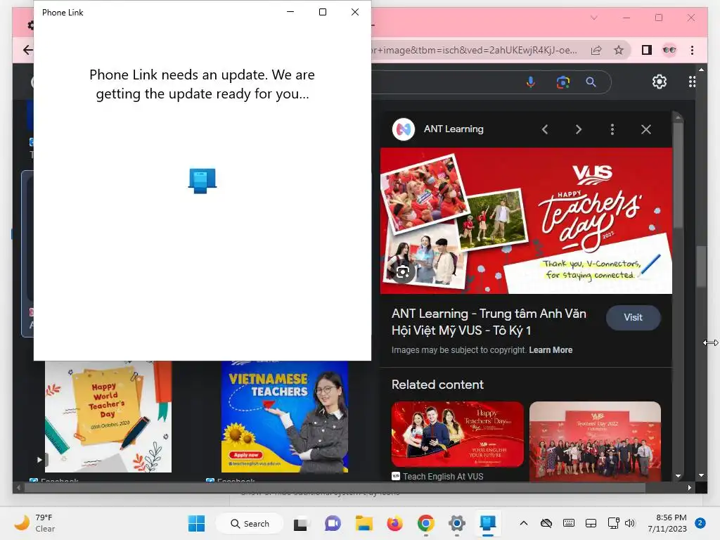Viewport: 720px width, 540px height.
Task: Close the Phone Link window
Action: coord(355,12)
